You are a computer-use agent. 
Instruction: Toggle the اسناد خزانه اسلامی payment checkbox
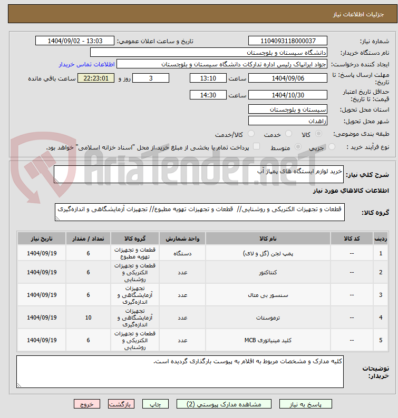(x=256, y=146)
